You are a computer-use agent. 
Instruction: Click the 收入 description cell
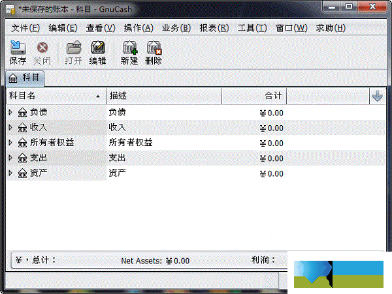(117, 127)
